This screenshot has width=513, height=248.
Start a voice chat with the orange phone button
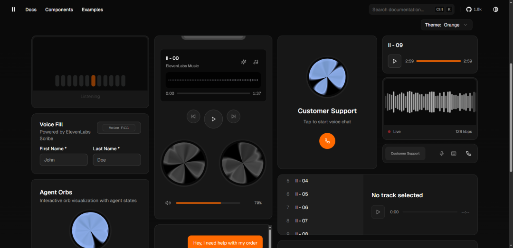(327, 141)
